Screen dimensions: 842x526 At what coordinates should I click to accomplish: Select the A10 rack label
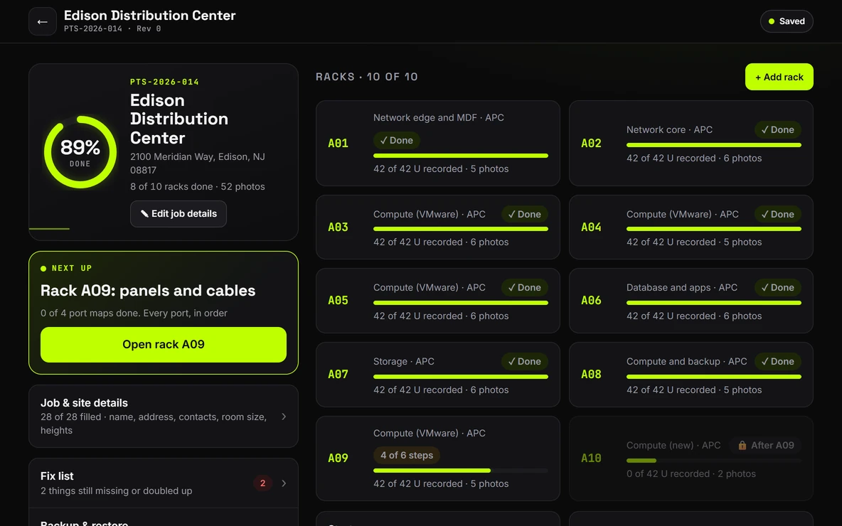(591, 458)
